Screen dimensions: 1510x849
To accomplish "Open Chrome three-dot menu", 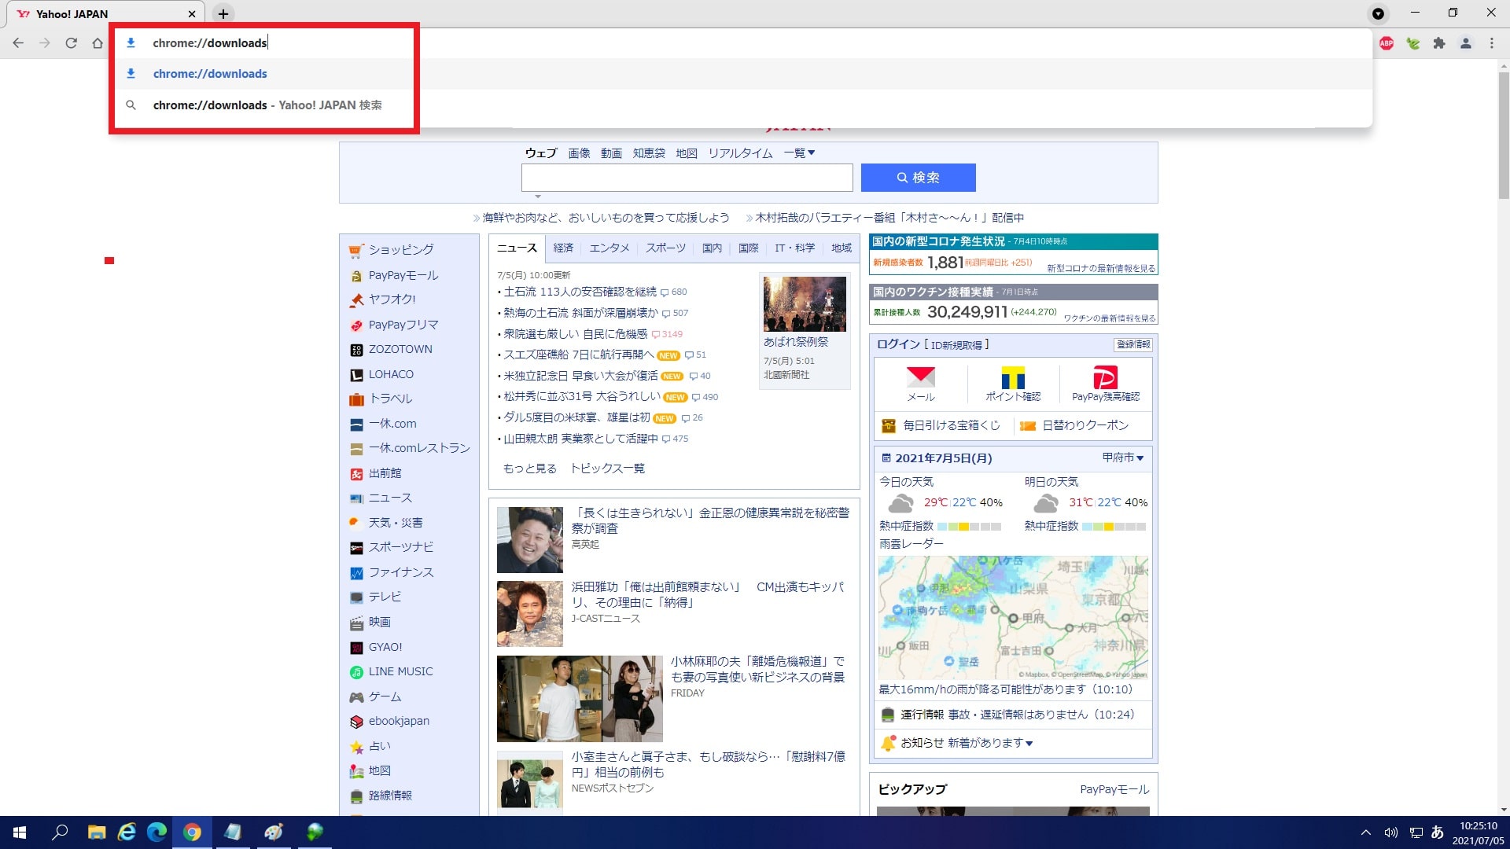I will [1492, 43].
